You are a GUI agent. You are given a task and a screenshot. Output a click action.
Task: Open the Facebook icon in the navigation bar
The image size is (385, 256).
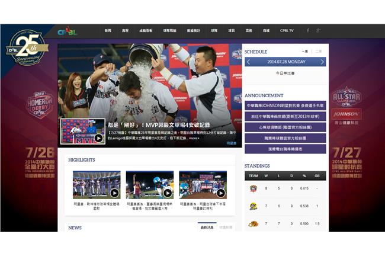308,30
